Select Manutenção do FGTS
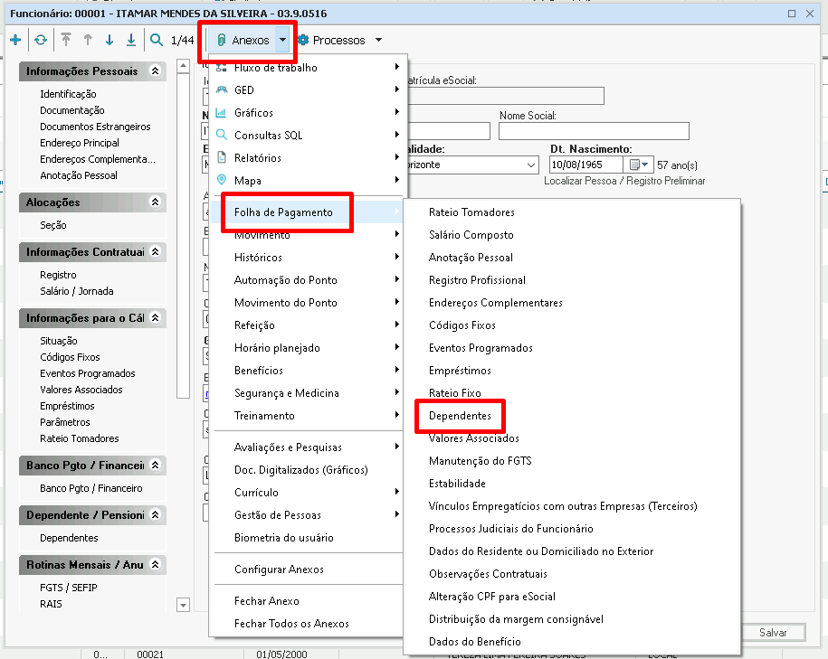The height and width of the screenshot is (659, 828). point(480,461)
